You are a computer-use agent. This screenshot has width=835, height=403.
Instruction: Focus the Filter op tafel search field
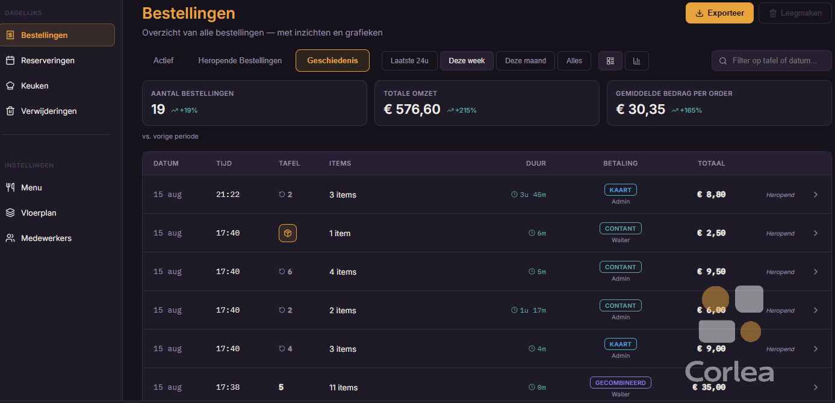[x=772, y=61]
